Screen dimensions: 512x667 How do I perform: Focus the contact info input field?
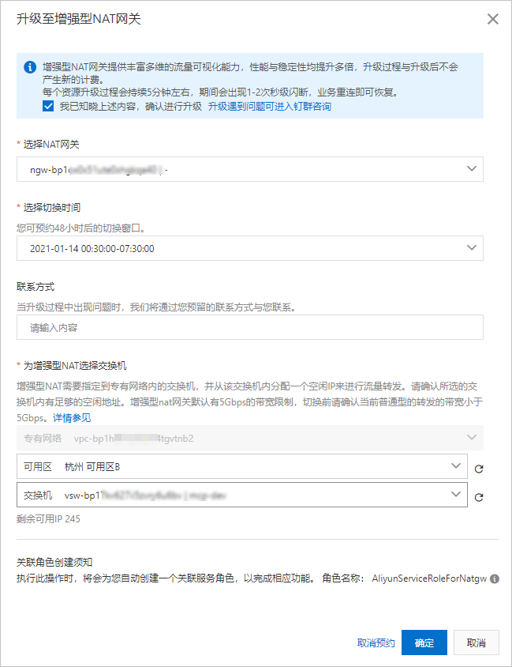249,327
